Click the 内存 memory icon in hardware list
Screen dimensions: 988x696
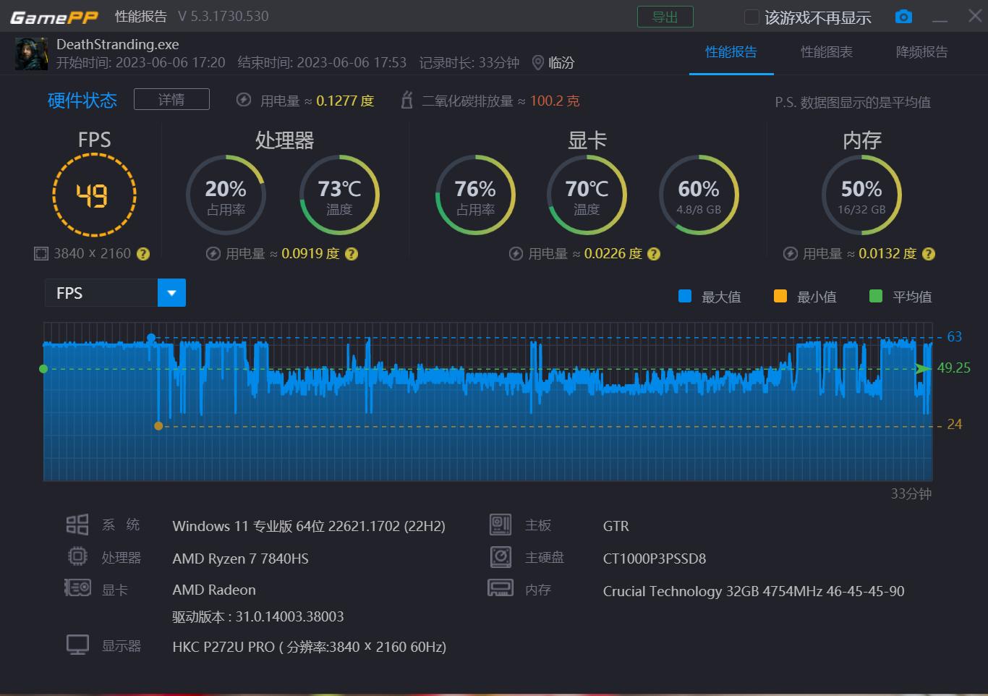[500, 588]
